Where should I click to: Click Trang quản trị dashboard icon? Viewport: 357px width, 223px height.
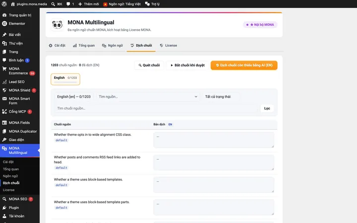(x=4, y=15)
